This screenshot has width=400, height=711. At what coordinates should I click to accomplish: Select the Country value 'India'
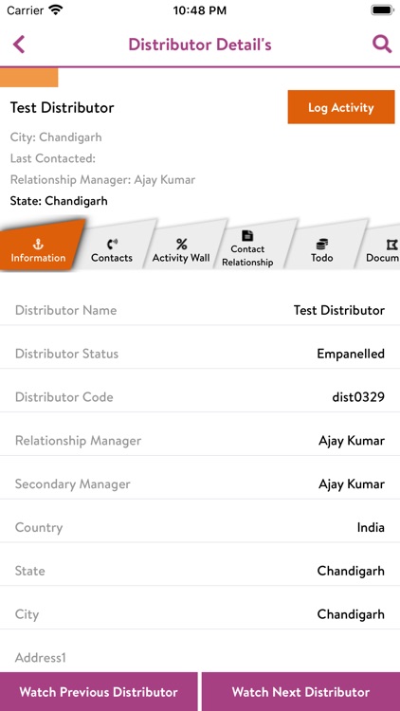[x=371, y=527]
